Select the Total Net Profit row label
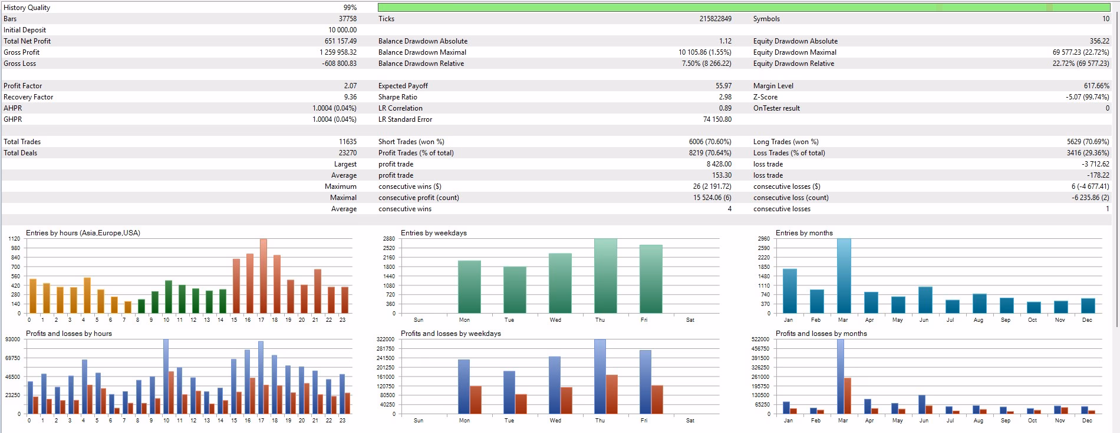Image resolution: width=1120 pixels, height=433 pixels. [x=27, y=41]
